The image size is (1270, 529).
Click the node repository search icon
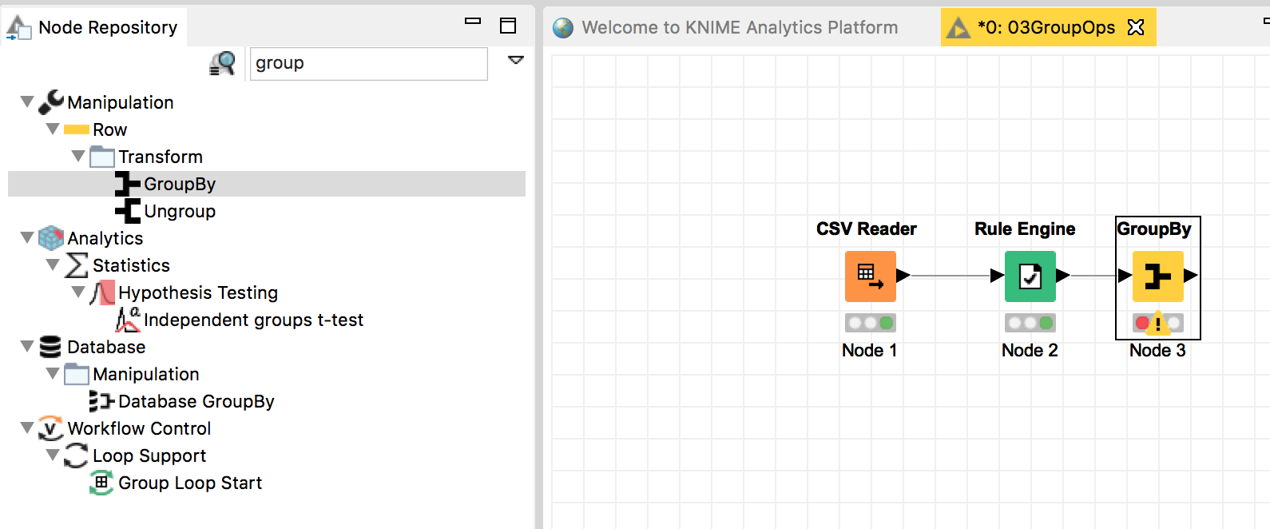[223, 63]
